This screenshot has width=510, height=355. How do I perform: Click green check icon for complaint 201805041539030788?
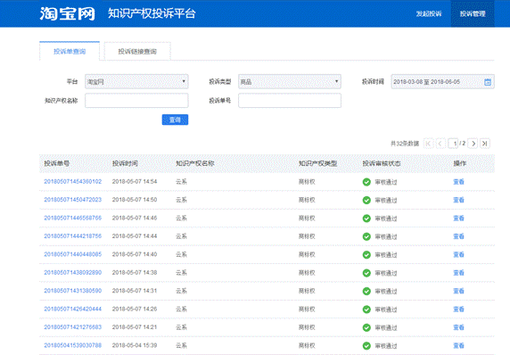[366, 346]
